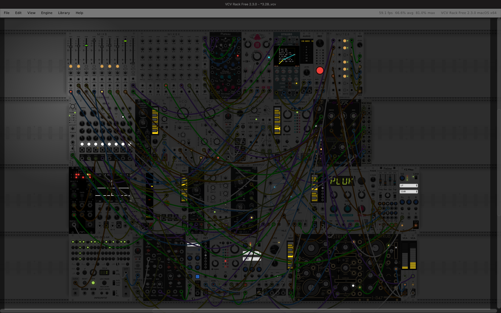Click Feline Drive knob
501x313 pixels.
tap(387, 196)
